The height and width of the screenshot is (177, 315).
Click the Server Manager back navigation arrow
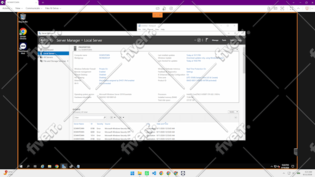point(42,40)
